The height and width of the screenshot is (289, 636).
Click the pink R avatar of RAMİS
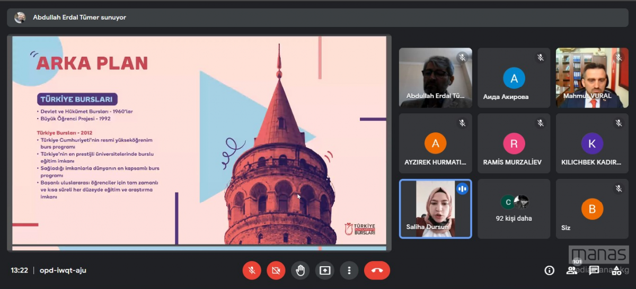[x=514, y=143]
